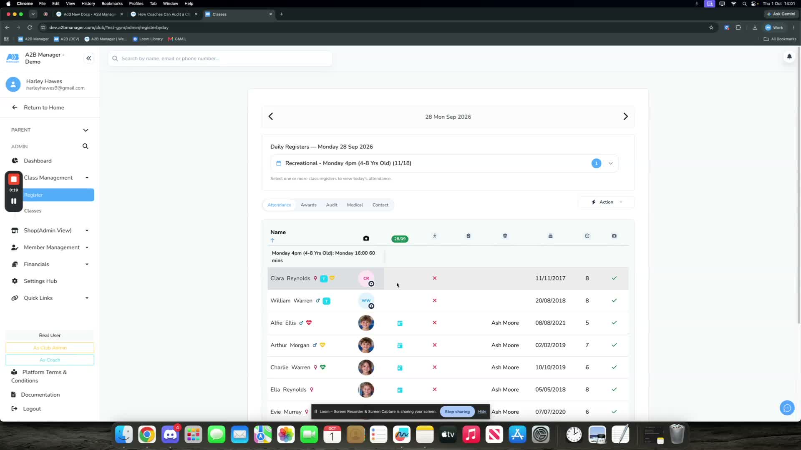This screenshot has height=450, width=801.
Task: Click Stop sharing button
Action: [x=457, y=412]
